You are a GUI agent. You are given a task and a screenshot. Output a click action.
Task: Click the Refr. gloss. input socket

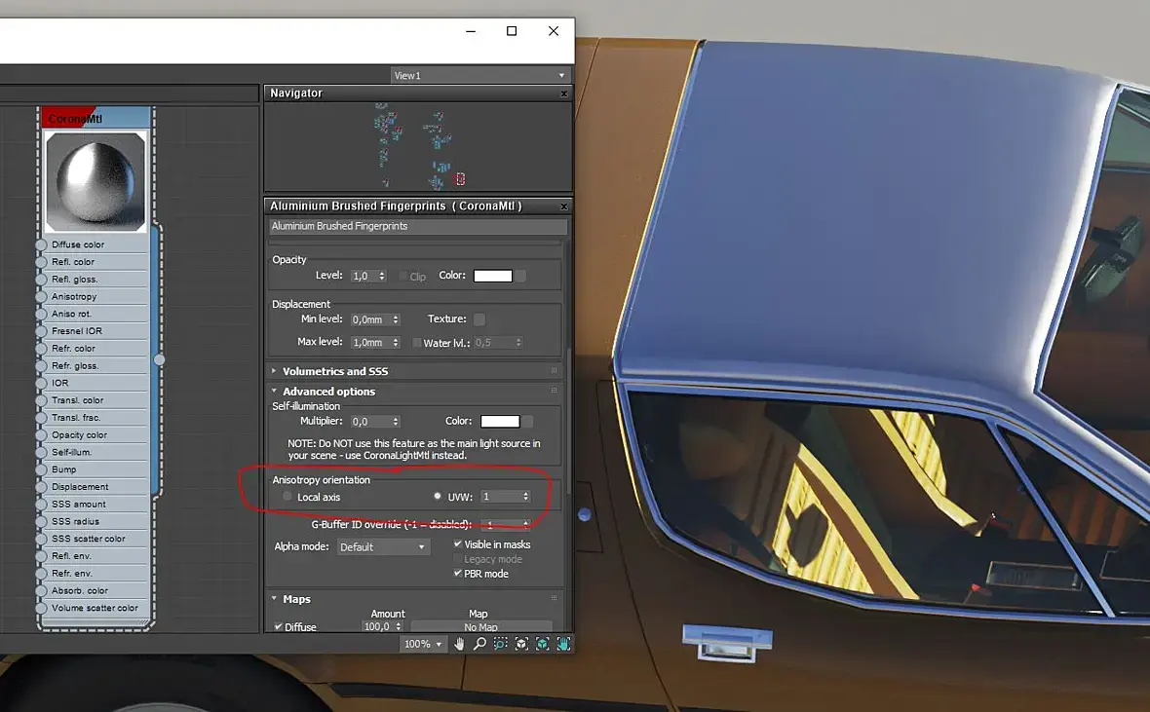click(41, 366)
